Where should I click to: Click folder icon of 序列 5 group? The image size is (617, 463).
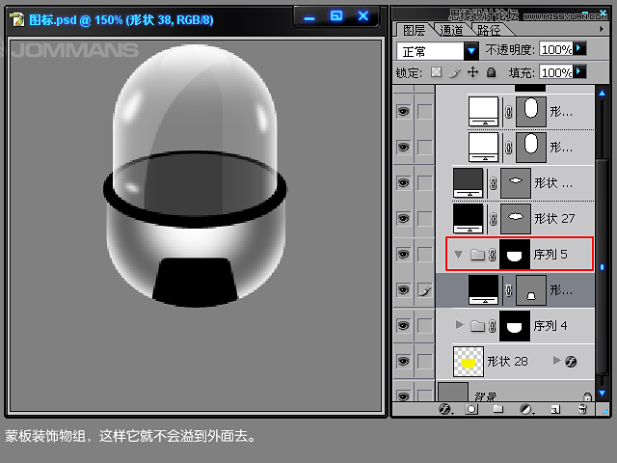pyautogui.click(x=477, y=255)
